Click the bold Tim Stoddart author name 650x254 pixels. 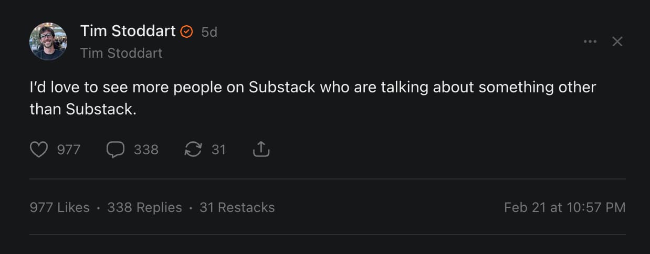click(128, 31)
